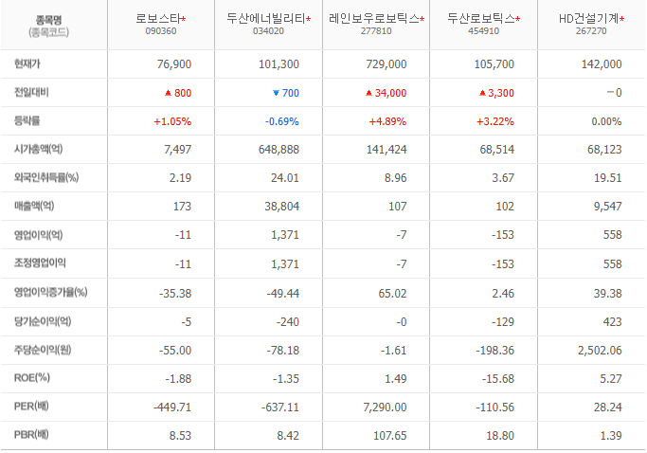Open the 레인보우로보틱스 stock link
647x453 pixels.
pos(374,19)
